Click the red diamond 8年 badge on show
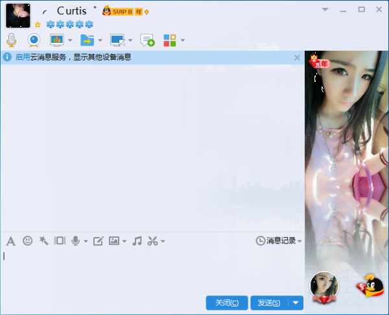This screenshot has width=389, height=315. tap(319, 62)
